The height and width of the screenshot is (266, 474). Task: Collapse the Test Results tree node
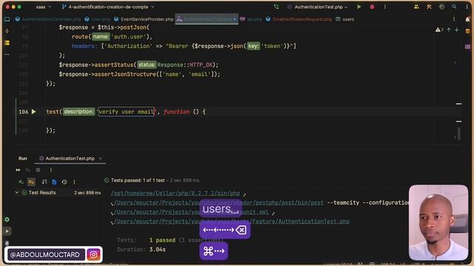[16, 192]
